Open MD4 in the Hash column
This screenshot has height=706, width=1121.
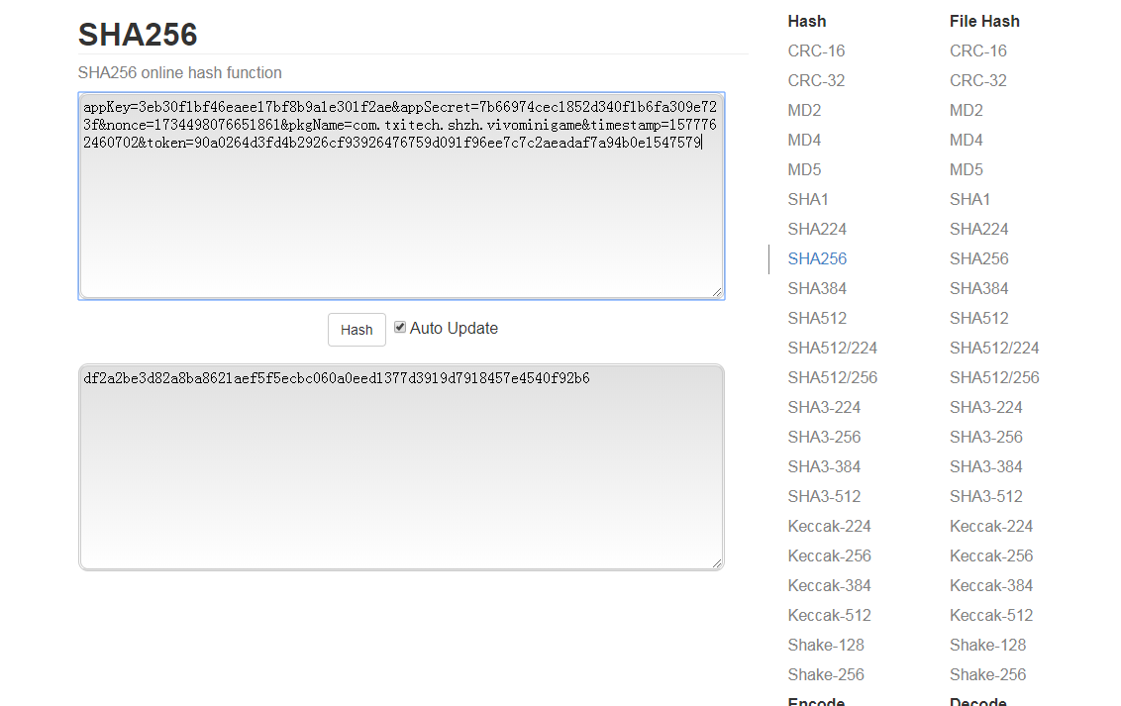[x=804, y=140]
